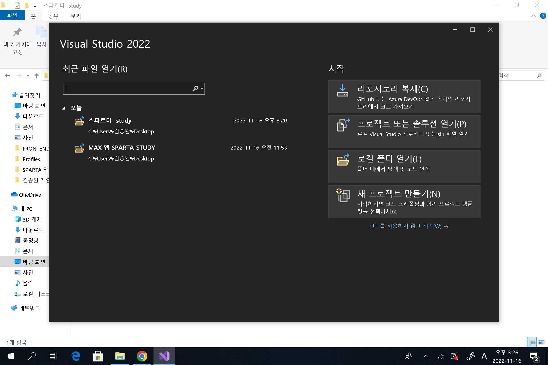548x365 pixels.
Task: Select 3D 개체 in Explorer sidebar
Action: click(32, 219)
